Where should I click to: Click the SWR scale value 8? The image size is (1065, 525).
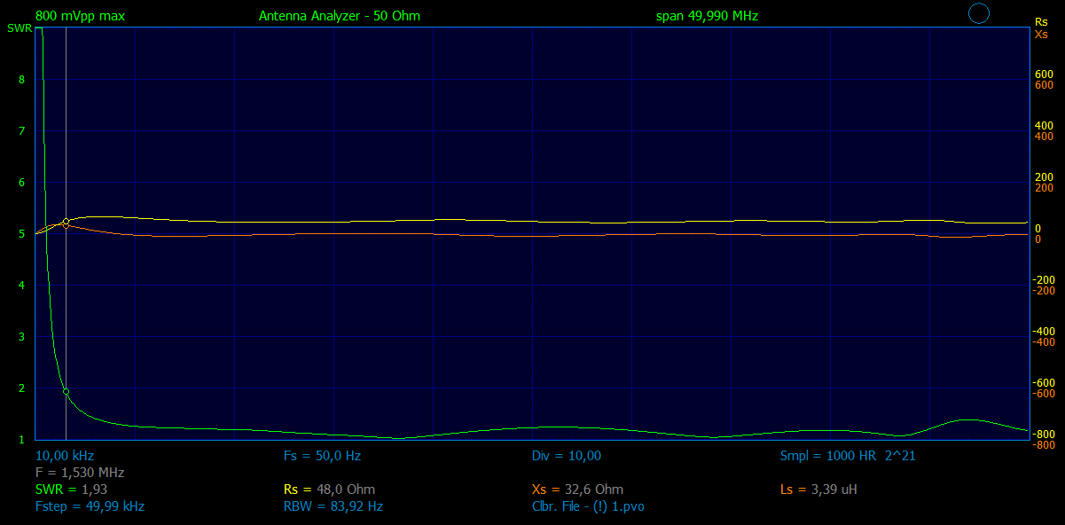pyautogui.click(x=21, y=80)
